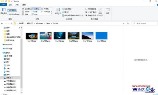This screenshot has width=158, height=95.
Task: Open address bar history dropdown
Action: pos(124,23)
